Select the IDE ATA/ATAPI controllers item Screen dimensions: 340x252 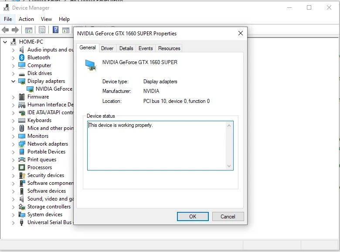[50, 112]
